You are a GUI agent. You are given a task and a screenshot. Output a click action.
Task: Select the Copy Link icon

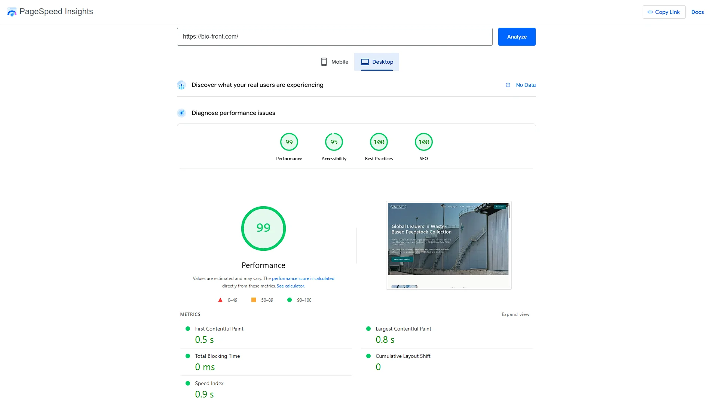650,12
